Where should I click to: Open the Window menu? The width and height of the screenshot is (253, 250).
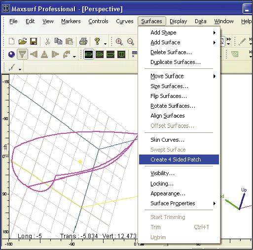[224, 21]
